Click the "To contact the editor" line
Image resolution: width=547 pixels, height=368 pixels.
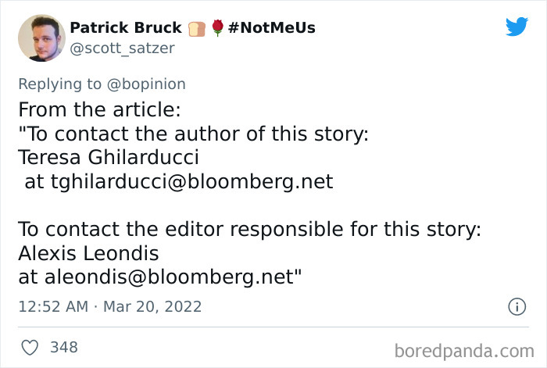[249, 230]
